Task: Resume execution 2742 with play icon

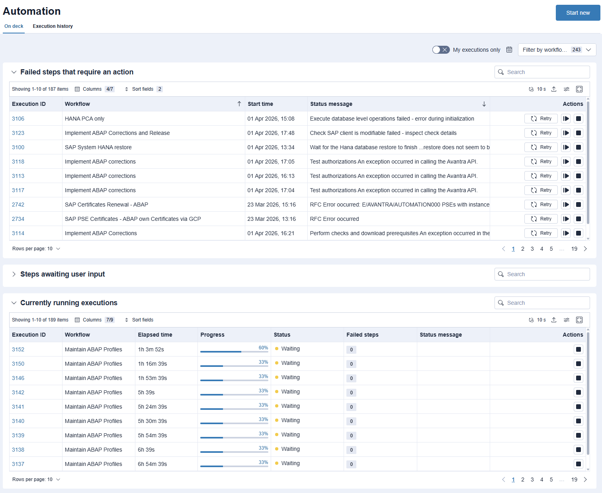Action: point(566,205)
